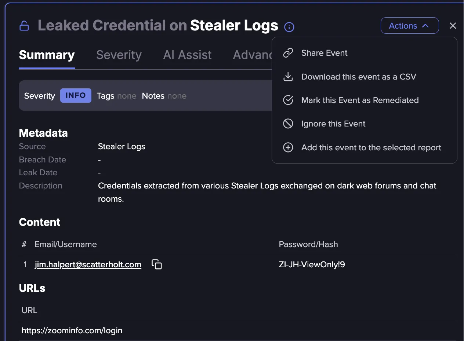This screenshot has width=464, height=341.
Task: Click the download CSV icon
Action: (x=288, y=77)
